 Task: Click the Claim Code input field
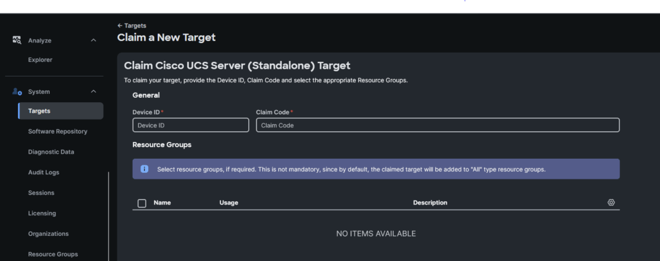pyautogui.click(x=438, y=125)
